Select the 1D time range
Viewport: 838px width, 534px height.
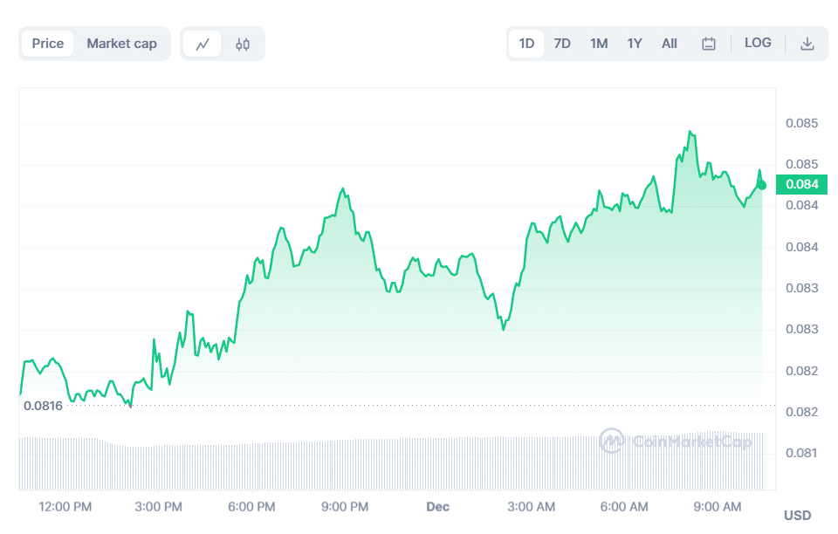(526, 44)
